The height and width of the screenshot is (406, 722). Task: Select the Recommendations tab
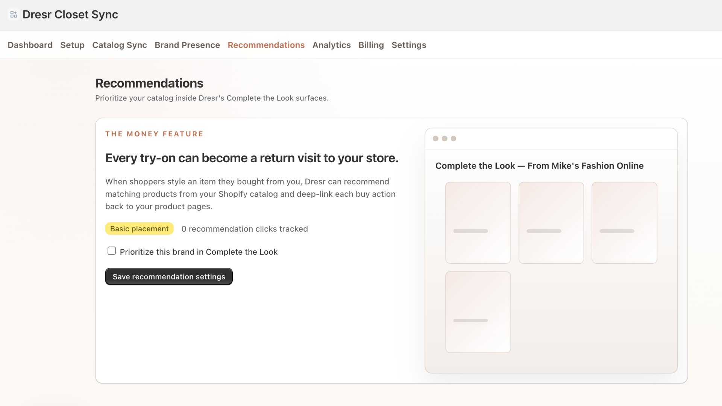pyautogui.click(x=266, y=45)
